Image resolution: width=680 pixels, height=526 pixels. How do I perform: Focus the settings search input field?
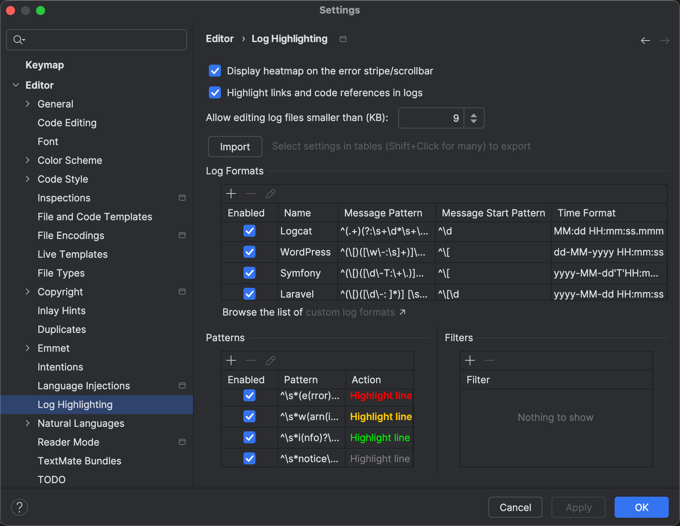coord(97,40)
